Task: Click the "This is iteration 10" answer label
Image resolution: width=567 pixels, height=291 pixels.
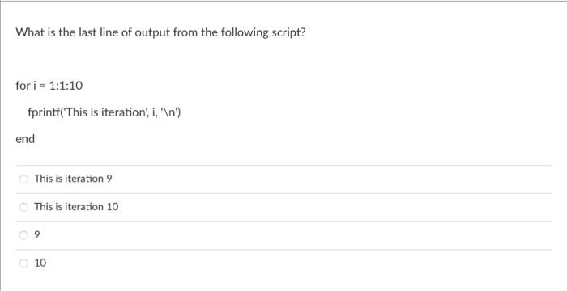Action: (76, 206)
